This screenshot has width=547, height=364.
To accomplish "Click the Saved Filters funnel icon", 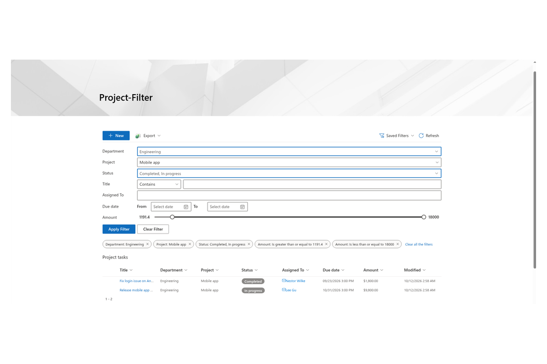I will point(382,136).
